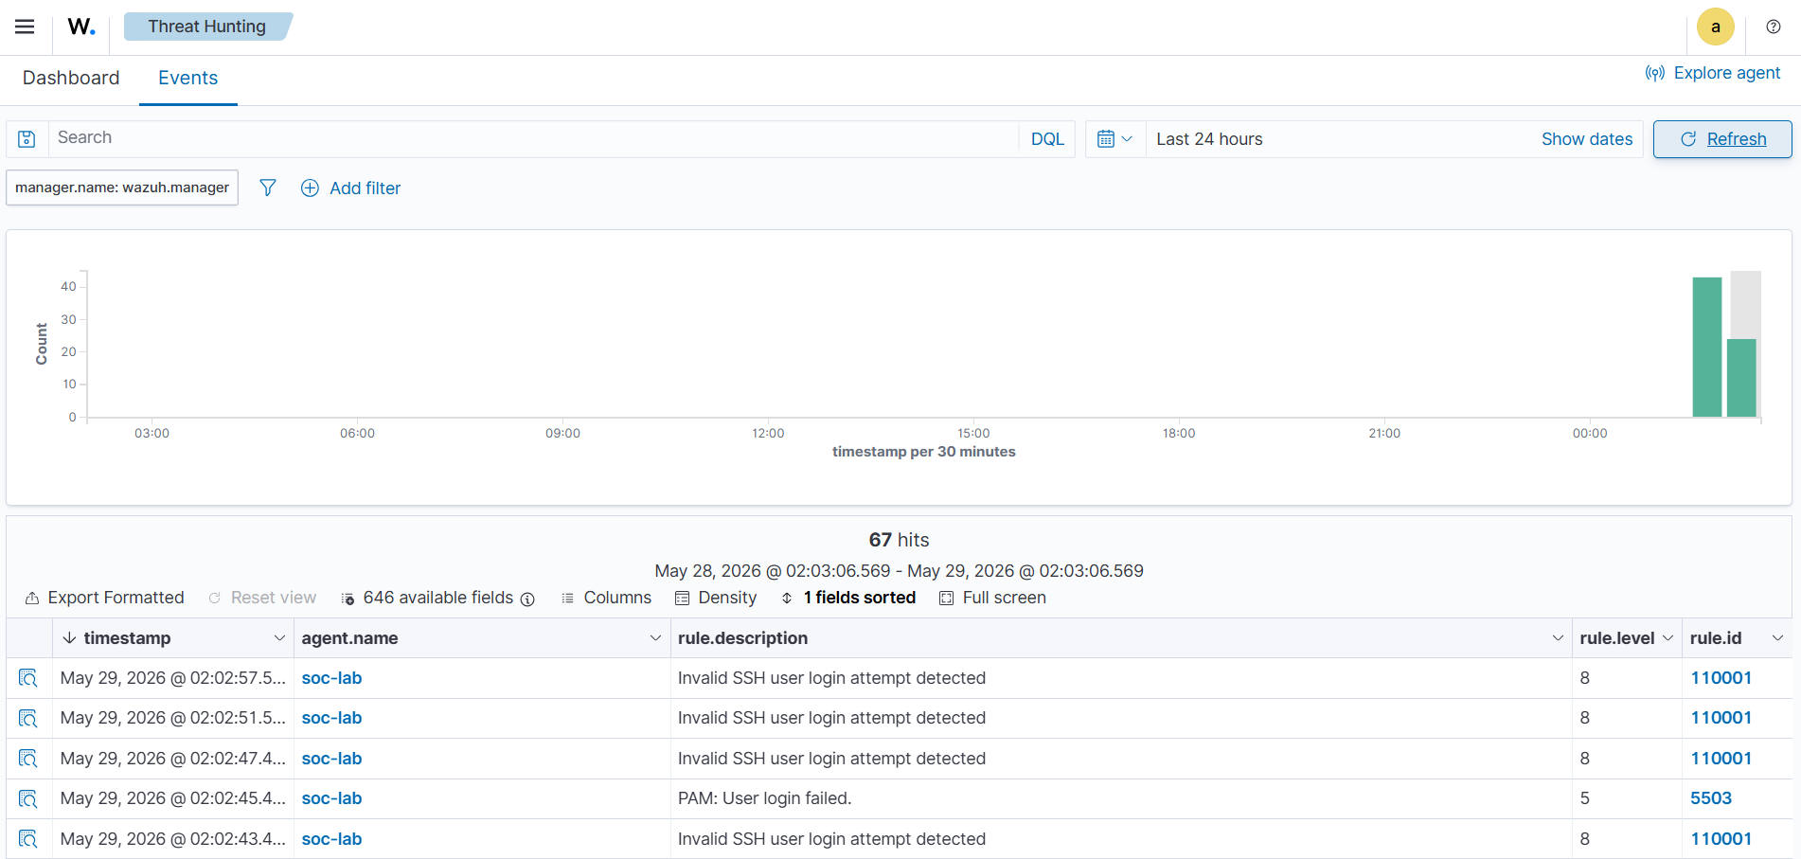
Task: Click the Explore agent link
Action: click(x=1712, y=73)
